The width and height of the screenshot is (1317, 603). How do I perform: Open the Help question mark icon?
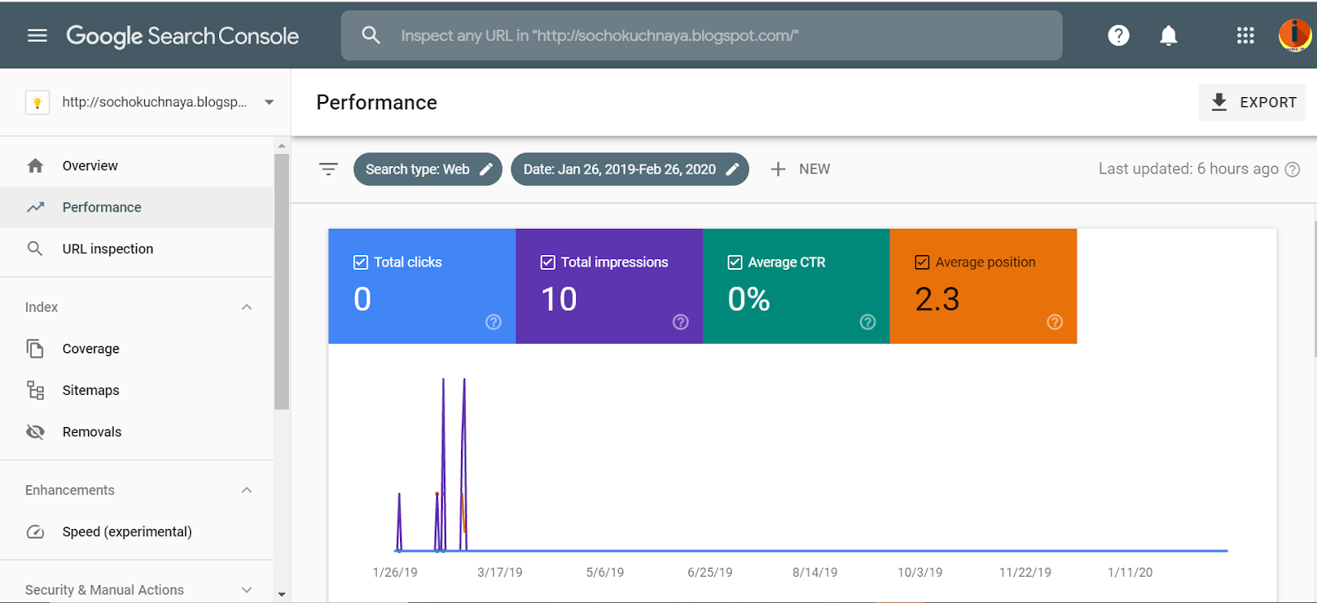[1118, 35]
